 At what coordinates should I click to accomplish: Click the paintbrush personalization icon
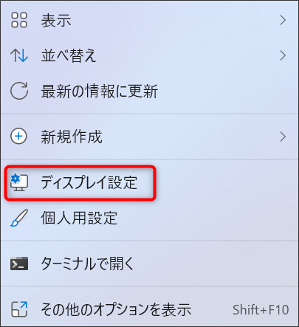(x=19, y=218)
